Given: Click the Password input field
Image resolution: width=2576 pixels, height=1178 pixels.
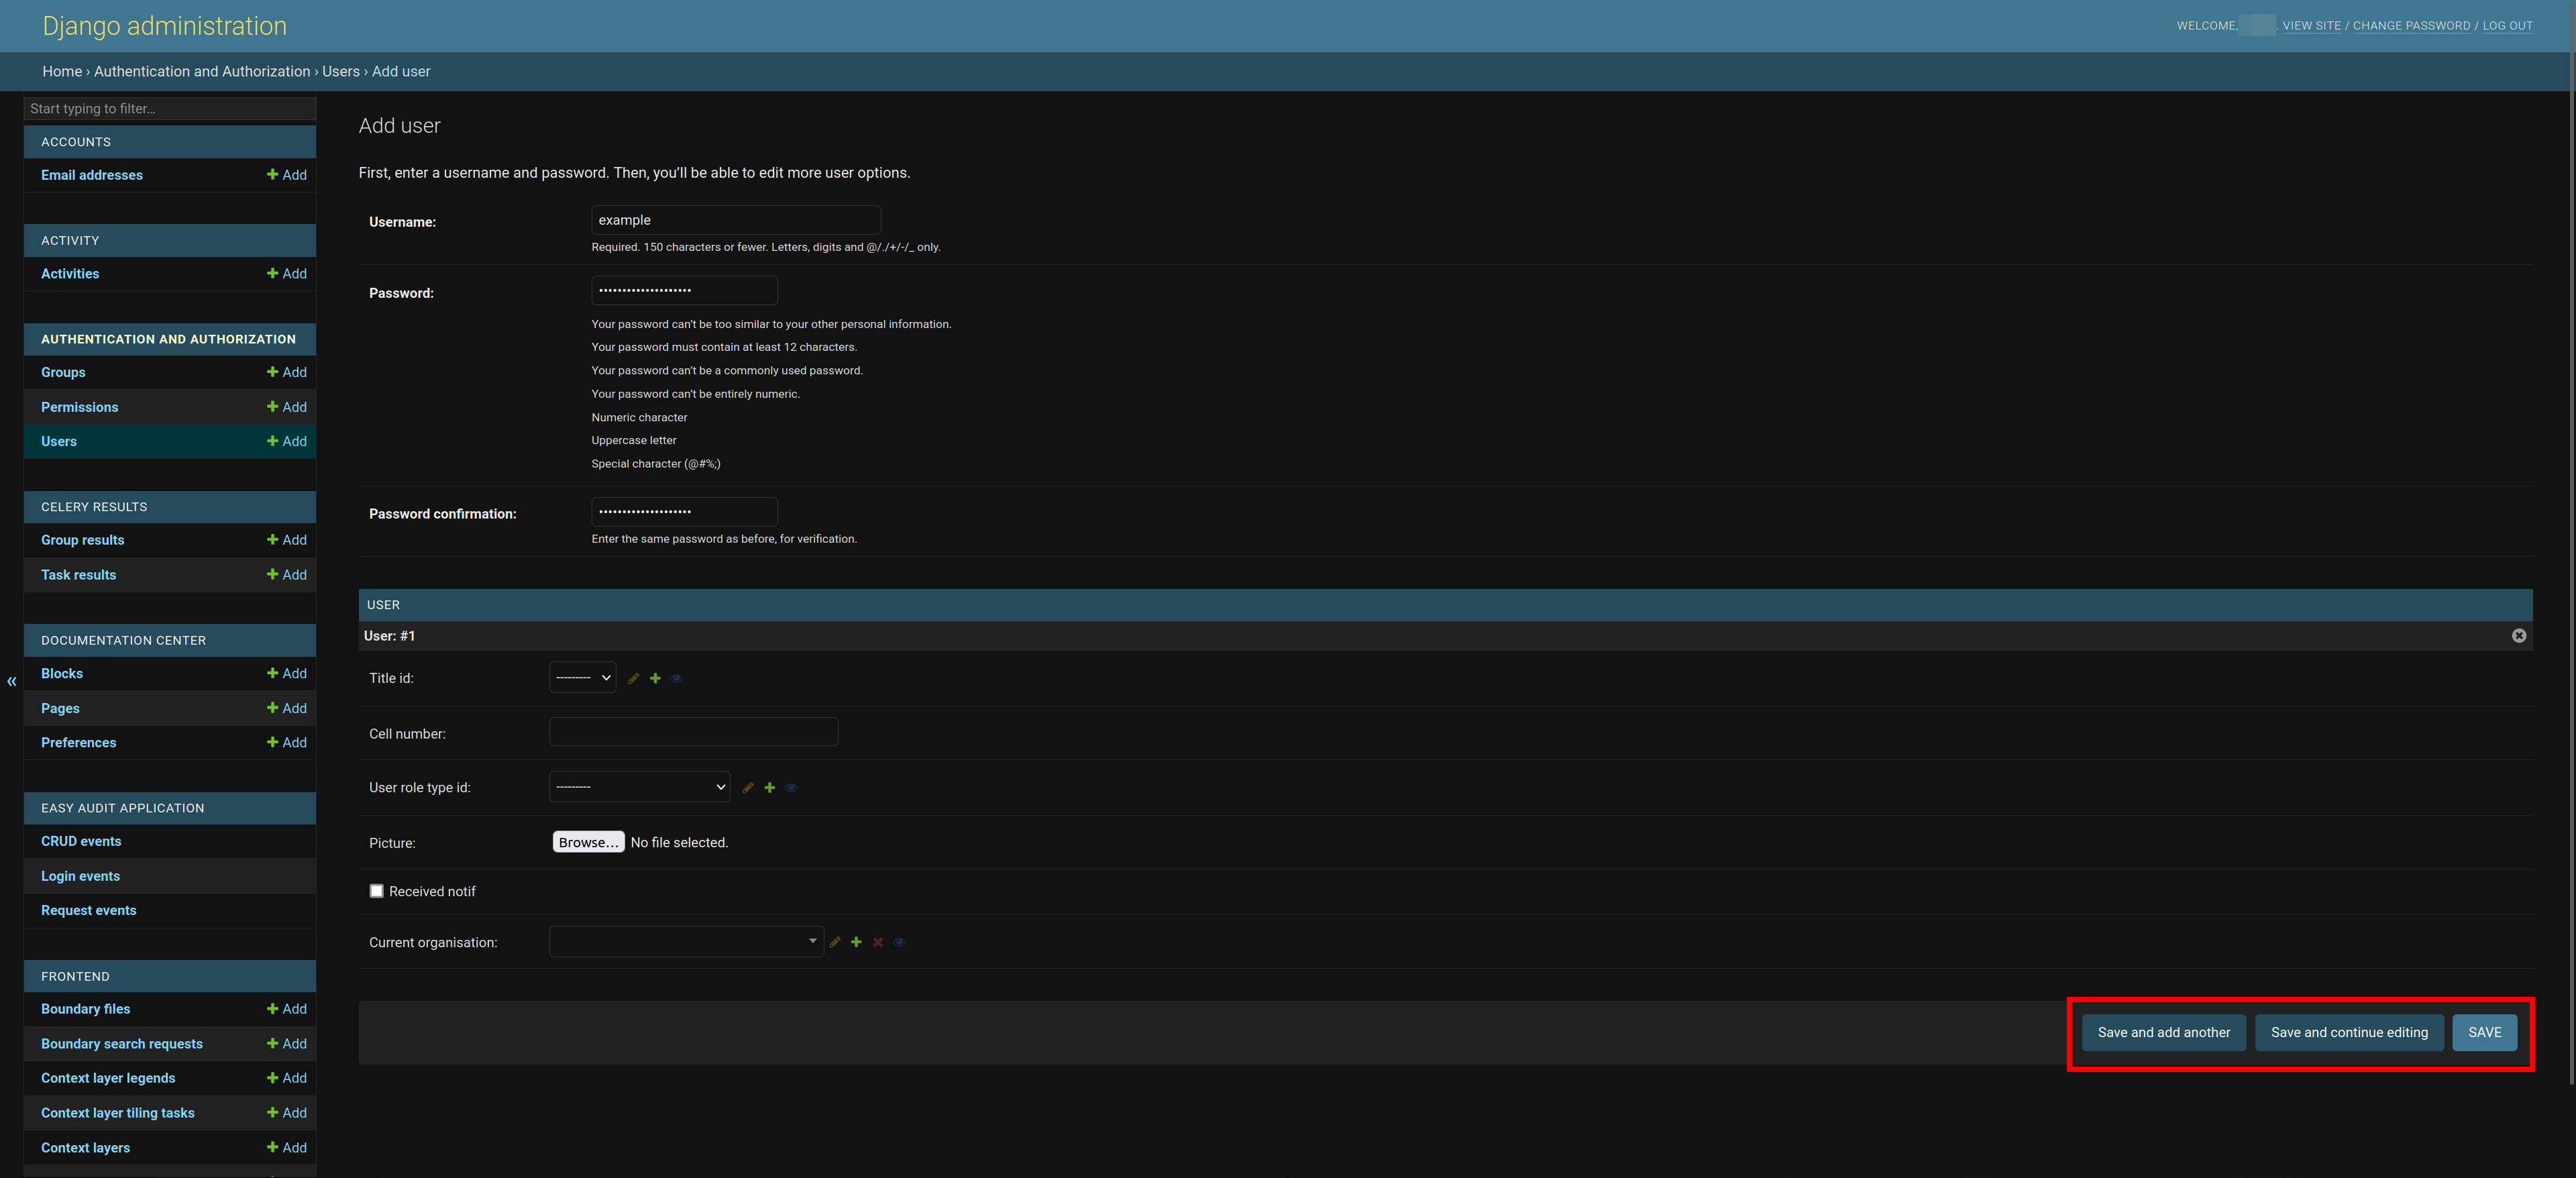Looking at the screenshot, I should click(684, 290).
